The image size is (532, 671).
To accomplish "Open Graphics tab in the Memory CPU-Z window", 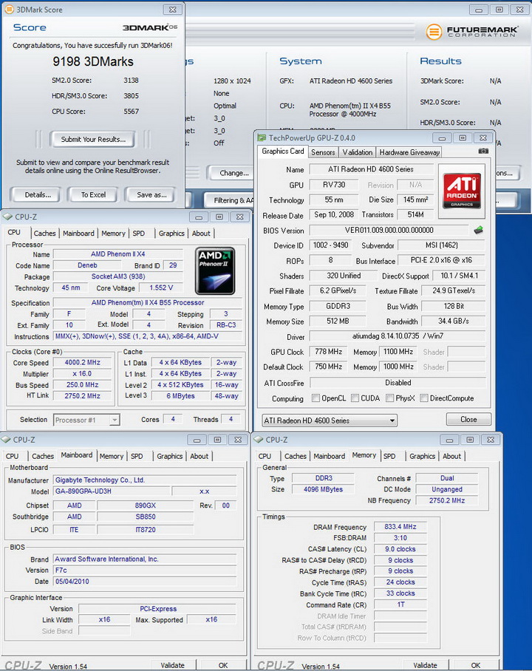I will pos(422,456).
